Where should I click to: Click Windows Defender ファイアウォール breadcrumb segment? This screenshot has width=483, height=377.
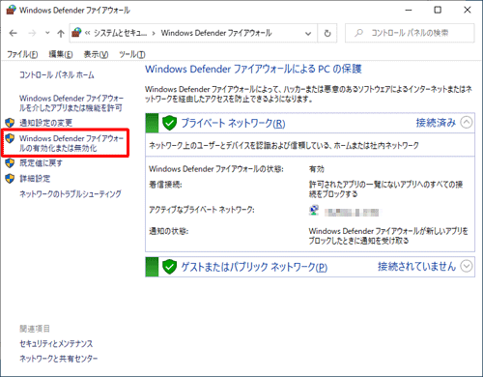(216, 33)
